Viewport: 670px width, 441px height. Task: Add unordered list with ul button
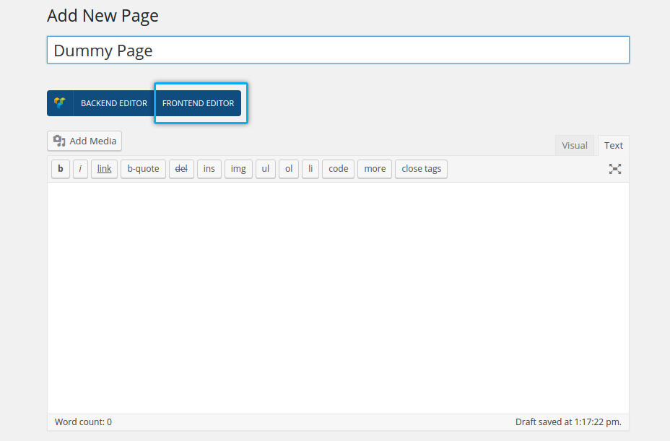click(x=266, y=169)
